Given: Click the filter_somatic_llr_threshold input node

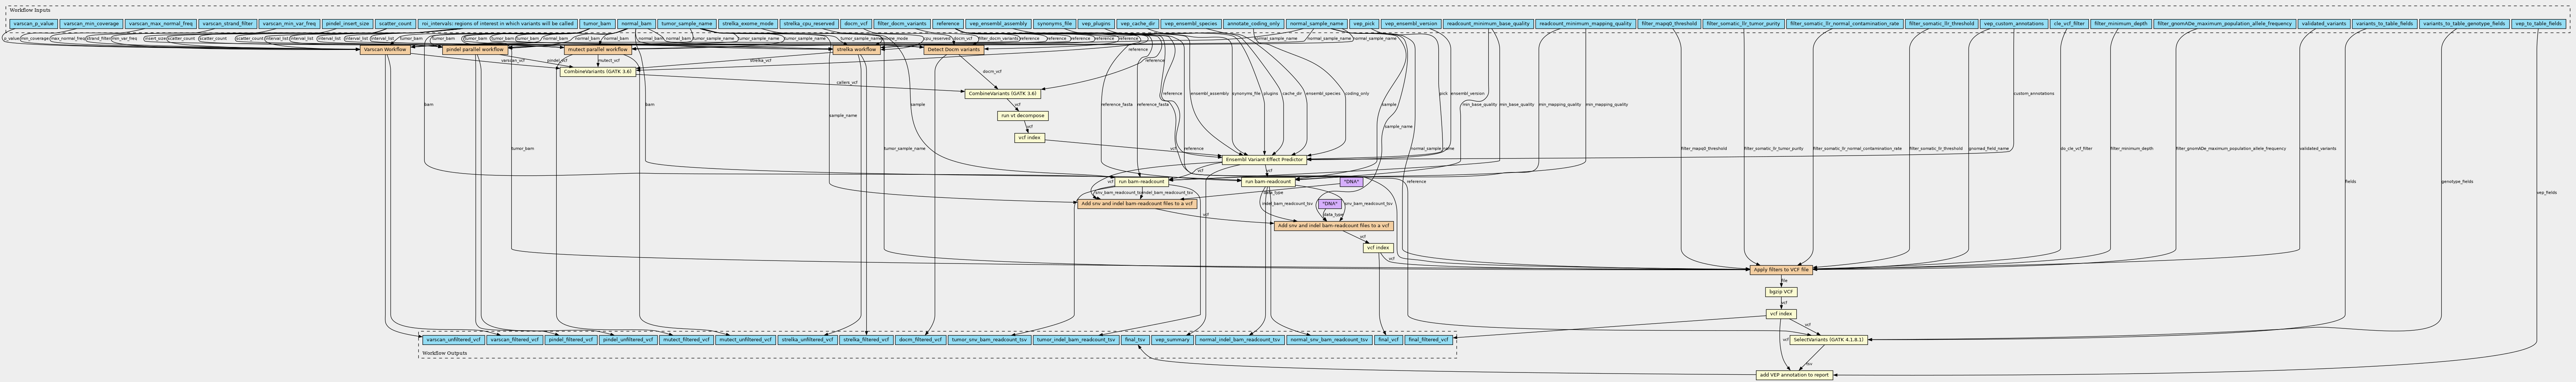Looking at the screenshot, I should (x=1941, y=23).
